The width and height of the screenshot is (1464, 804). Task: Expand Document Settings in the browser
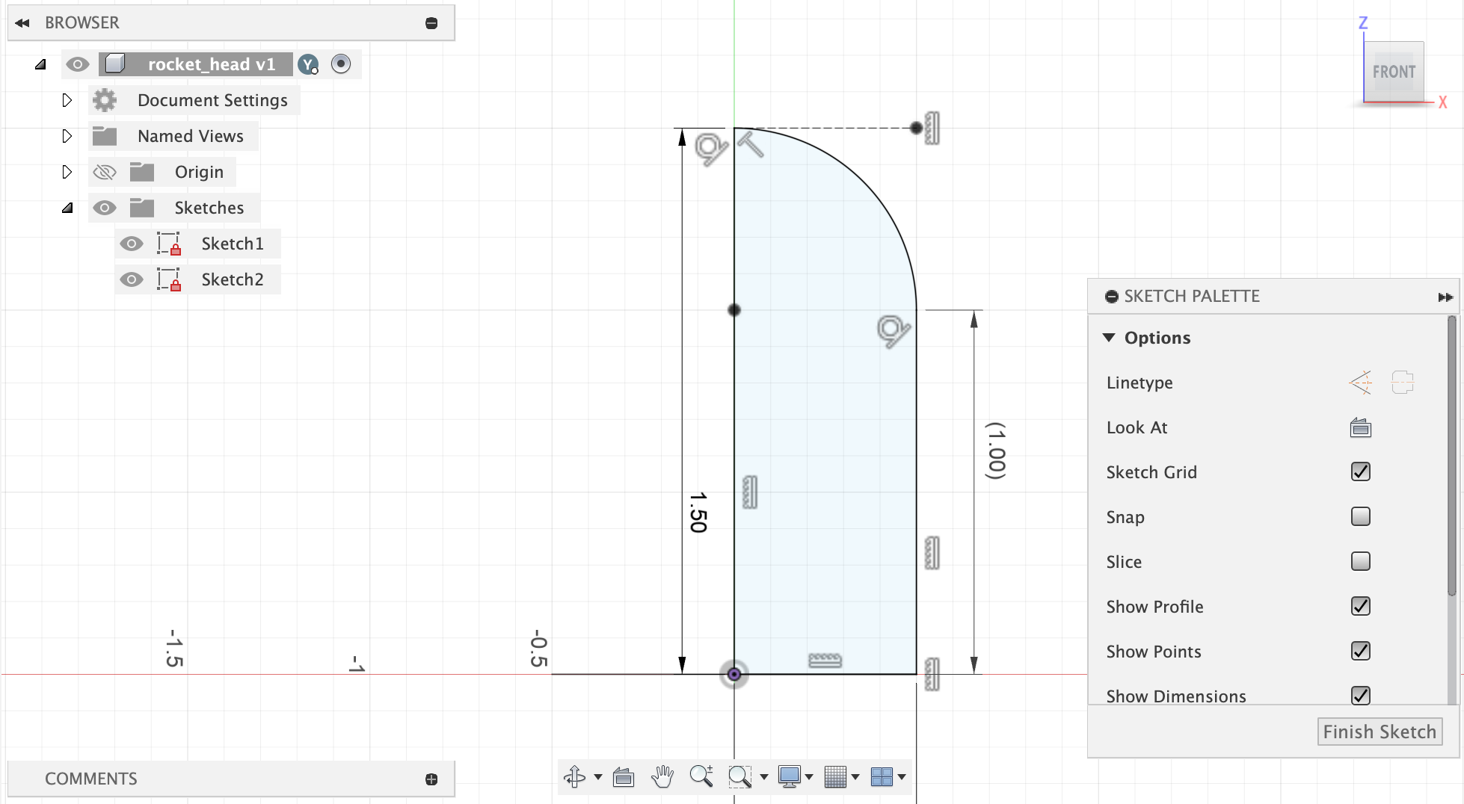tap(67, 100)
